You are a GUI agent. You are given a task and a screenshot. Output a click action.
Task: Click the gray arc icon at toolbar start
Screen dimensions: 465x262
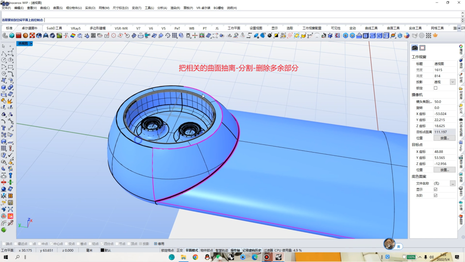pos(5,36)
